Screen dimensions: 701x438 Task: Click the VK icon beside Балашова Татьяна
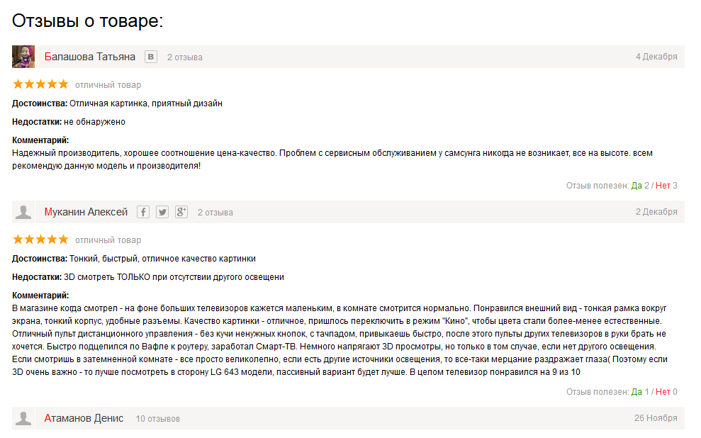[x=151, y=57]
